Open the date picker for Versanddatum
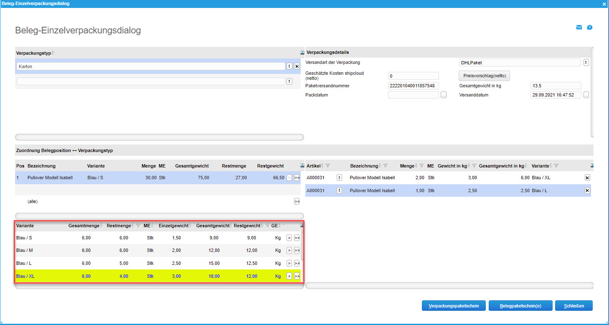Screen dimensions: 609x325 tap(586, 95)
